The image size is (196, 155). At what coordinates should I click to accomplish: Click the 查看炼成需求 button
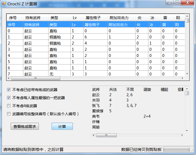[25, 127]
